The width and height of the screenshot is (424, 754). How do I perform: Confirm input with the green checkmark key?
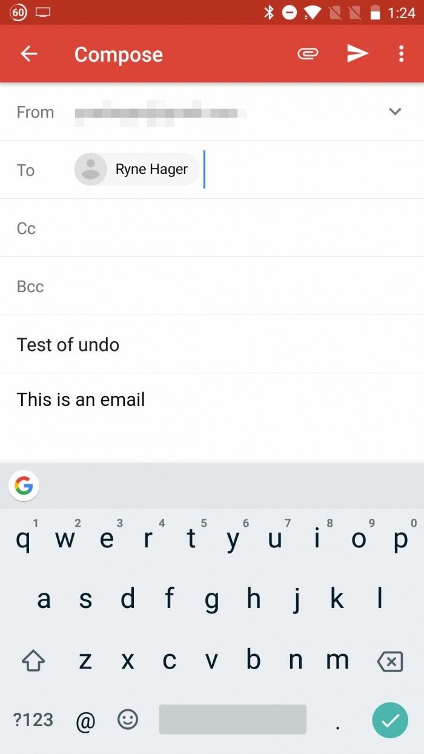coord(390,720)
